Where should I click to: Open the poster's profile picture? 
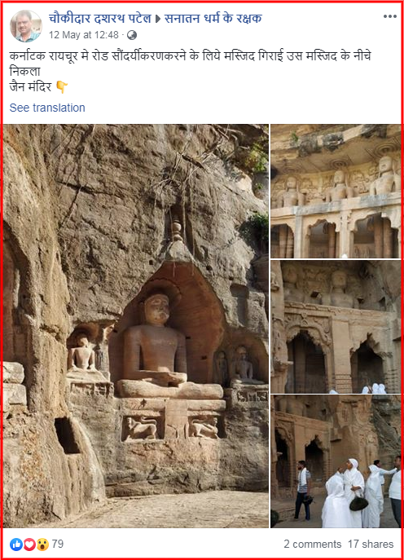click(x=26, y=26)
